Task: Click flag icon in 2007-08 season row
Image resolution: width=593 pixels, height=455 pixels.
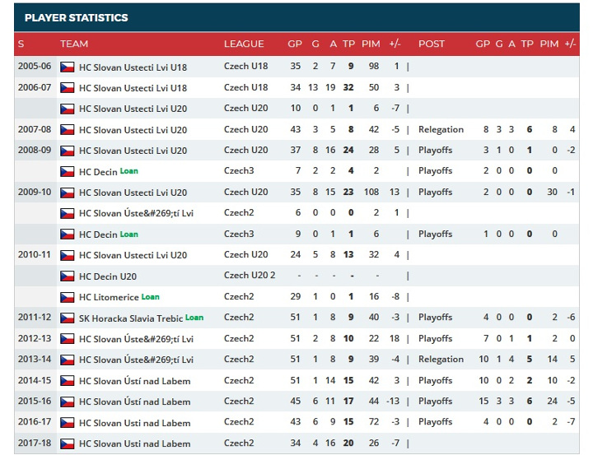Action: [68, 130]
